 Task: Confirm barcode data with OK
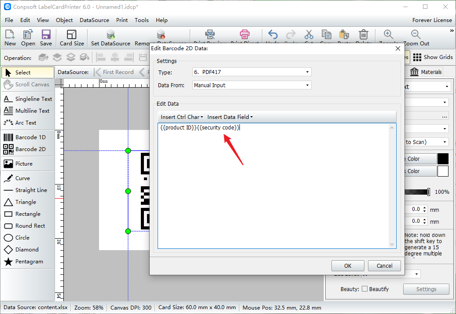click(x=348, y=266)
